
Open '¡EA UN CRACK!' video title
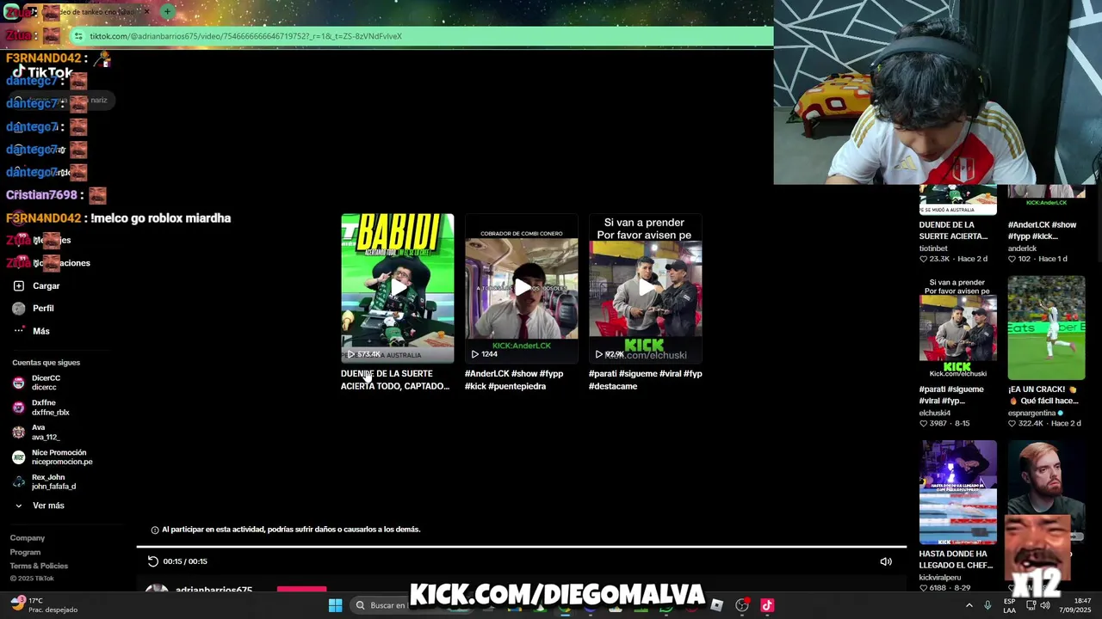(x=1043, y=395)
